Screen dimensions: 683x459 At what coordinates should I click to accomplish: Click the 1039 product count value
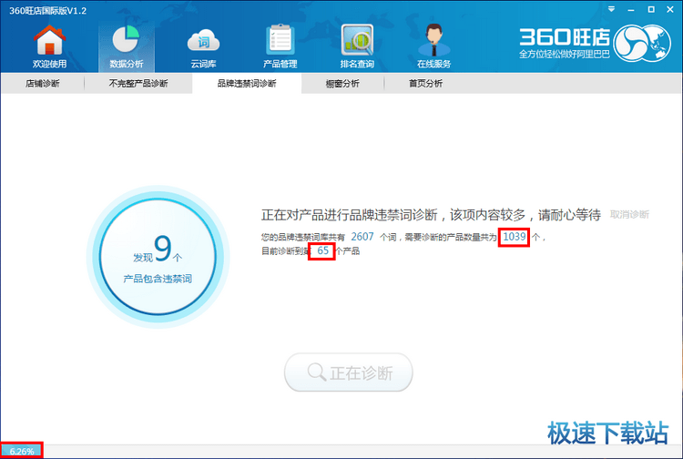coord(515,237)
